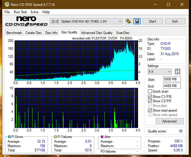Switch to the Disc Info tab
Viewport: 191px width, 157px height.
tap(51, 33)
